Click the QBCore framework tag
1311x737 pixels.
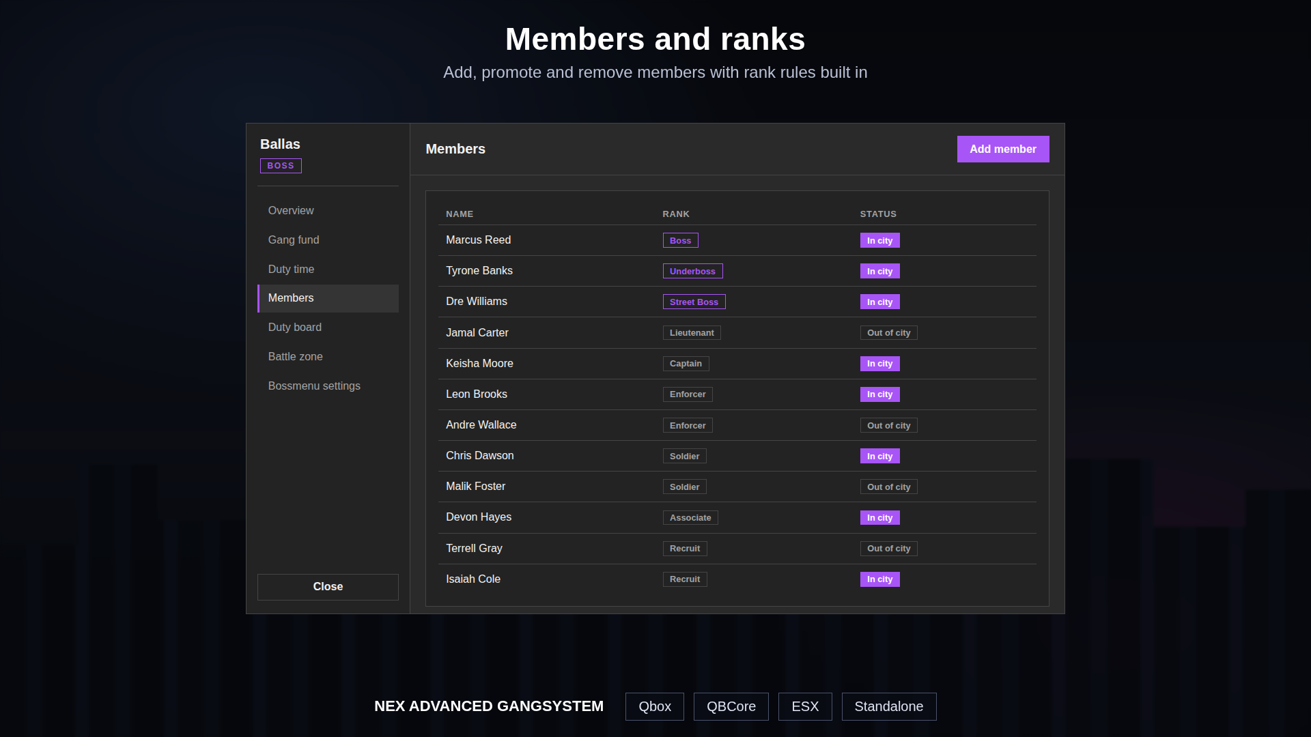click(x=731, y=706)
